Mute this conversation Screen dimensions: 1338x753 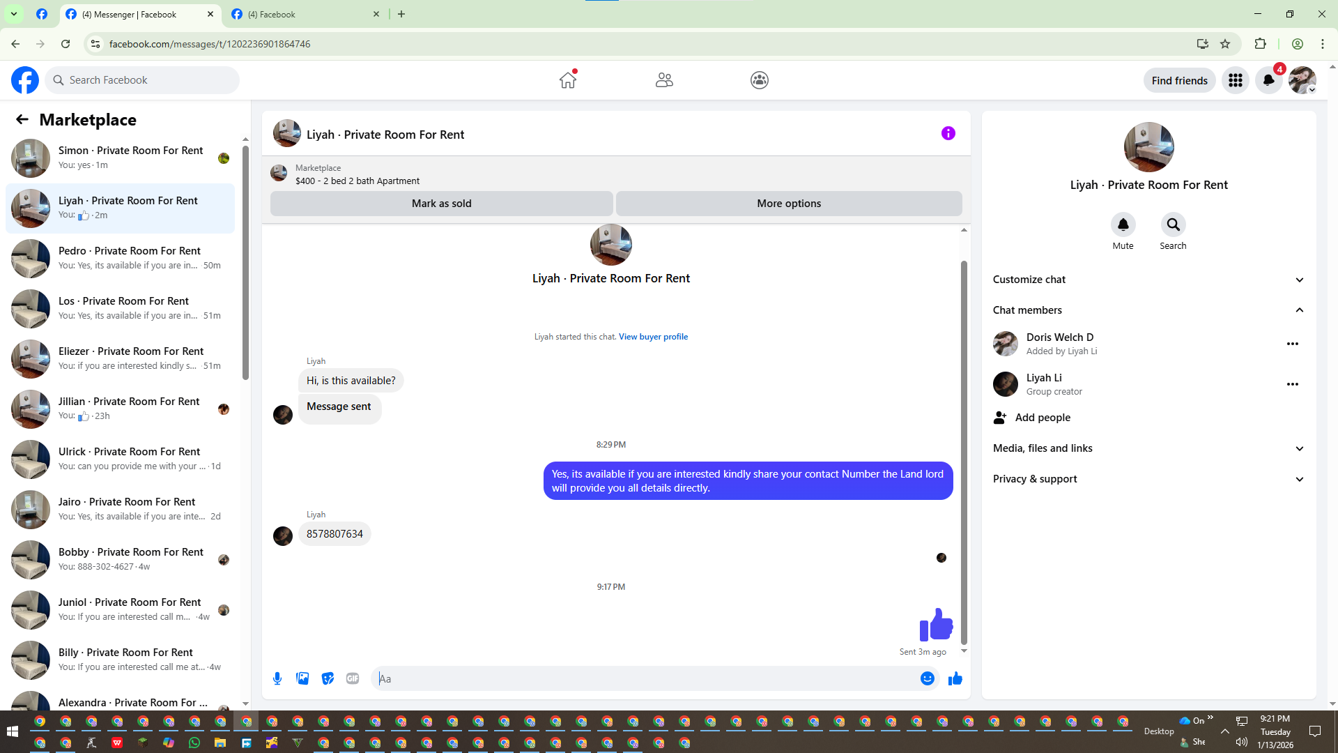click(1123, 225)
